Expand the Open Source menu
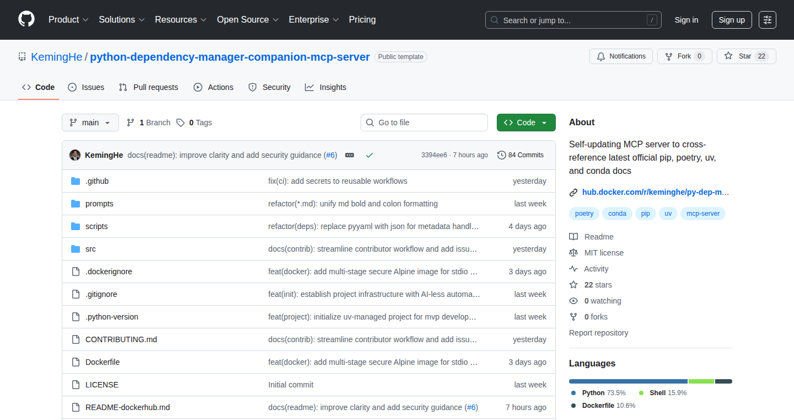The width and height of the screenshot is (794, 420). (x=248, y=19)
